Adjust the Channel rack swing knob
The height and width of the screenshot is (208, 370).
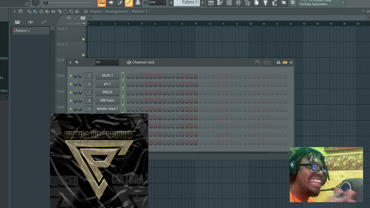tap(258, 62)
